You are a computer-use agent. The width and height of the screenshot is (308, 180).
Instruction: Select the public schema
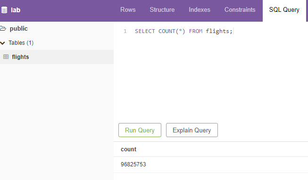click(19, 28)
